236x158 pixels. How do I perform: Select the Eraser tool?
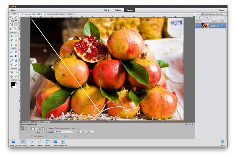(x=16, y=52)
